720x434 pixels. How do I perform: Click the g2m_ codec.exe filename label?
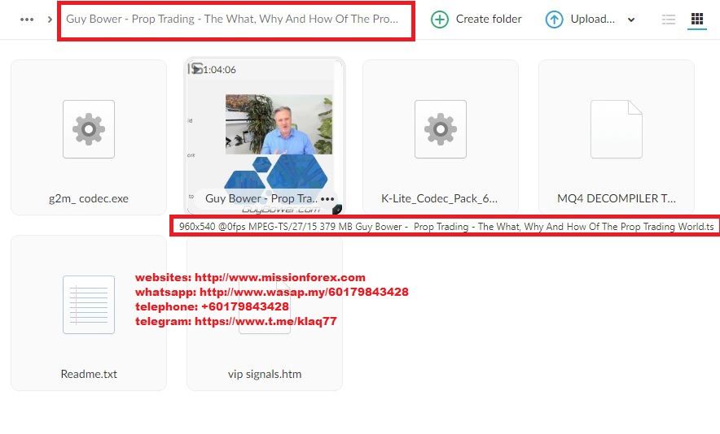pyautogui.click(x=88, y=198)
